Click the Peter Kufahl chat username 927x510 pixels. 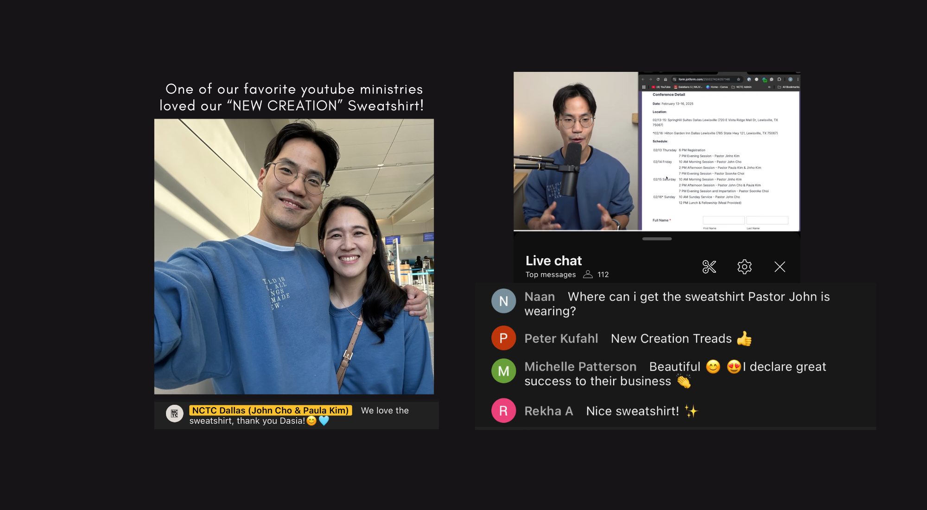[561, 338]
